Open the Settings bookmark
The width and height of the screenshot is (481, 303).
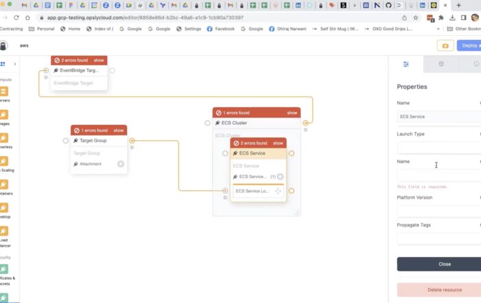[189, 29]
